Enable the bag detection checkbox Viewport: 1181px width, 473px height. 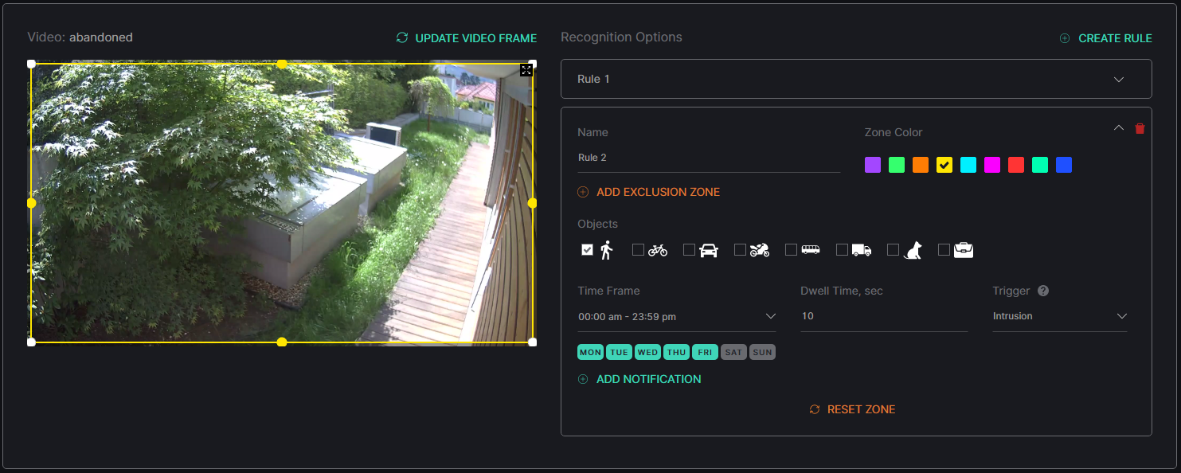pos(944,249)
